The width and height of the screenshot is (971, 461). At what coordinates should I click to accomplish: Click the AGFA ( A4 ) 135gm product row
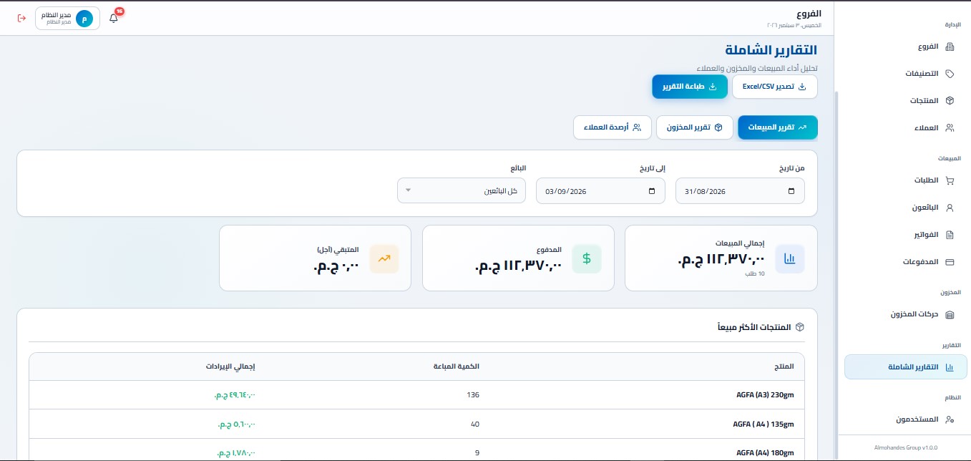(x=416, y=424)
